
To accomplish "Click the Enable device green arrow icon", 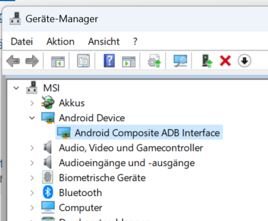I will coord(207,61).
